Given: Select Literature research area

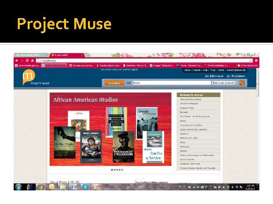Looking at the screenshot, I should [198, 134].
